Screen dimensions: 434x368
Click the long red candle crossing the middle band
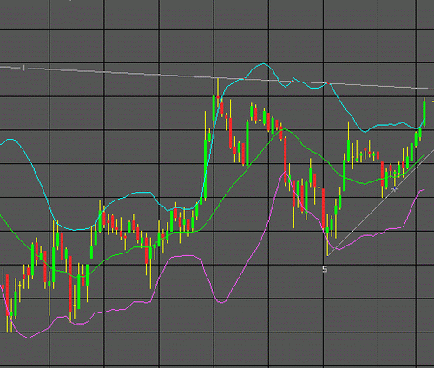point(286,161)
